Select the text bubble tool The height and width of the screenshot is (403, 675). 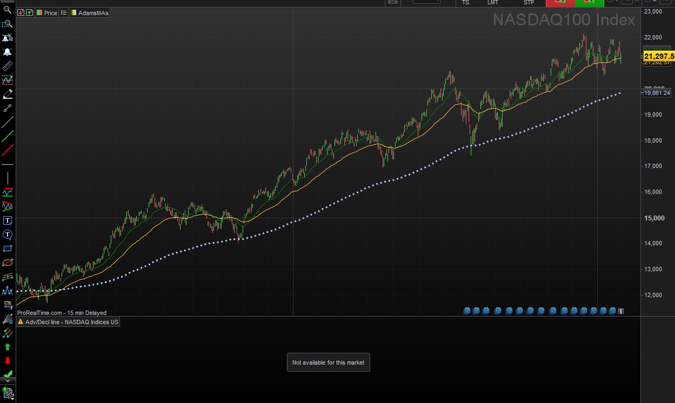coord(8,234)
